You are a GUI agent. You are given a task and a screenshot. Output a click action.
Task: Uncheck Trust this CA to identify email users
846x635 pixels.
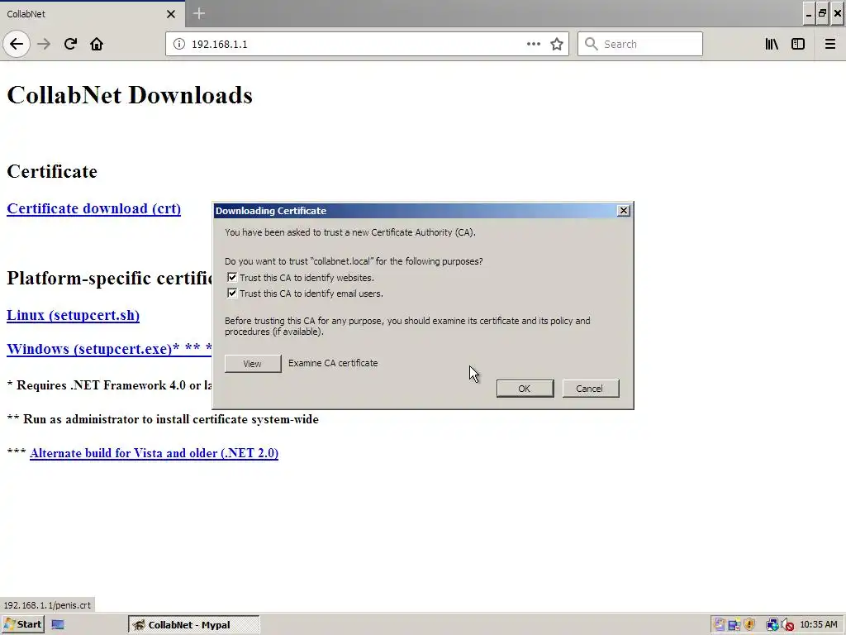pyautogui.click(x=232, y=294)
